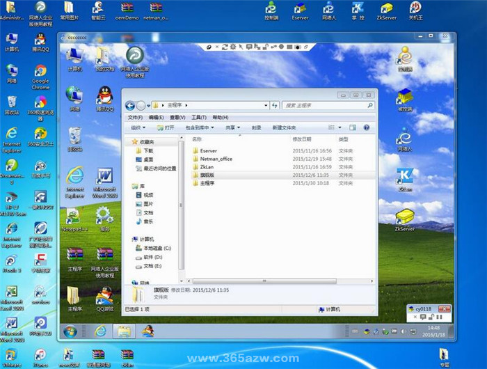Select 软件 (D:) in the navigation pane
The image size is (487, 369).
point(153,257)
